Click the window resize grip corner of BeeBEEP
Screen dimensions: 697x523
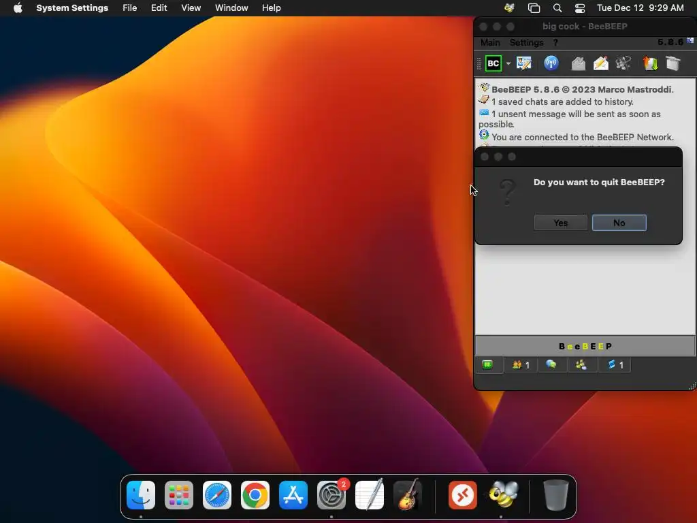692,386
